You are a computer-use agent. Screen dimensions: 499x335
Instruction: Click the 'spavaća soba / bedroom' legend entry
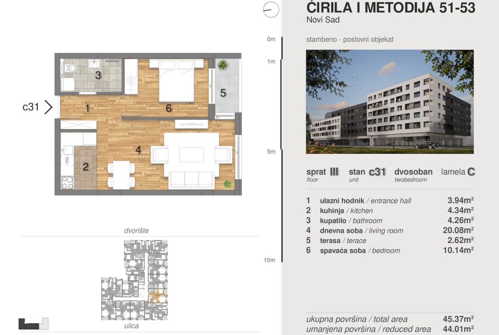pyautogui.click(x=360, y=251)
